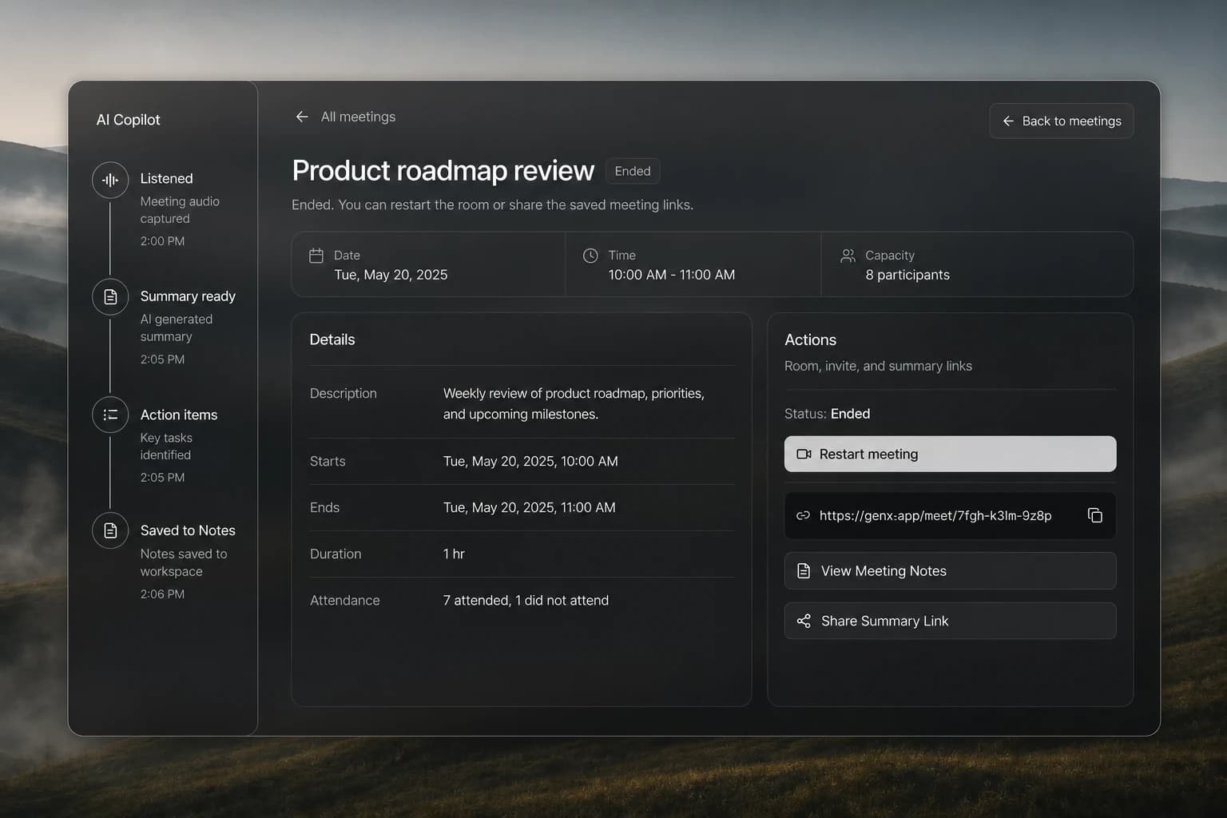Viewport: 1227px width, 818px height.
Task: Restart the meeting
Action: (x=950, y=454)
